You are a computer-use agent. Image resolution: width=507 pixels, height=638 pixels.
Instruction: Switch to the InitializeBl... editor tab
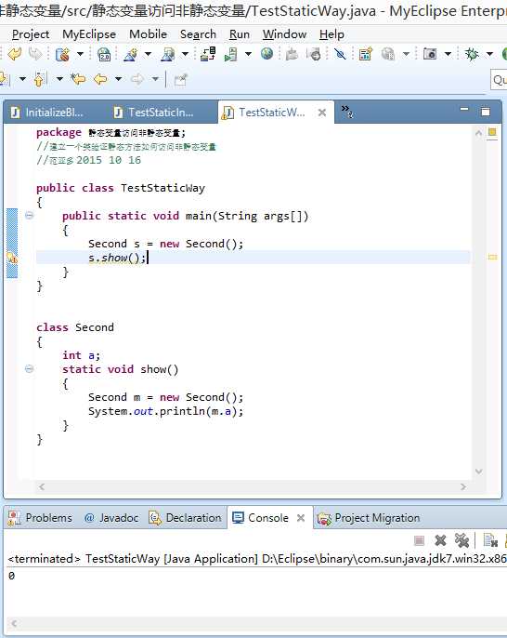pyautogui.click(x=47, y=113)
